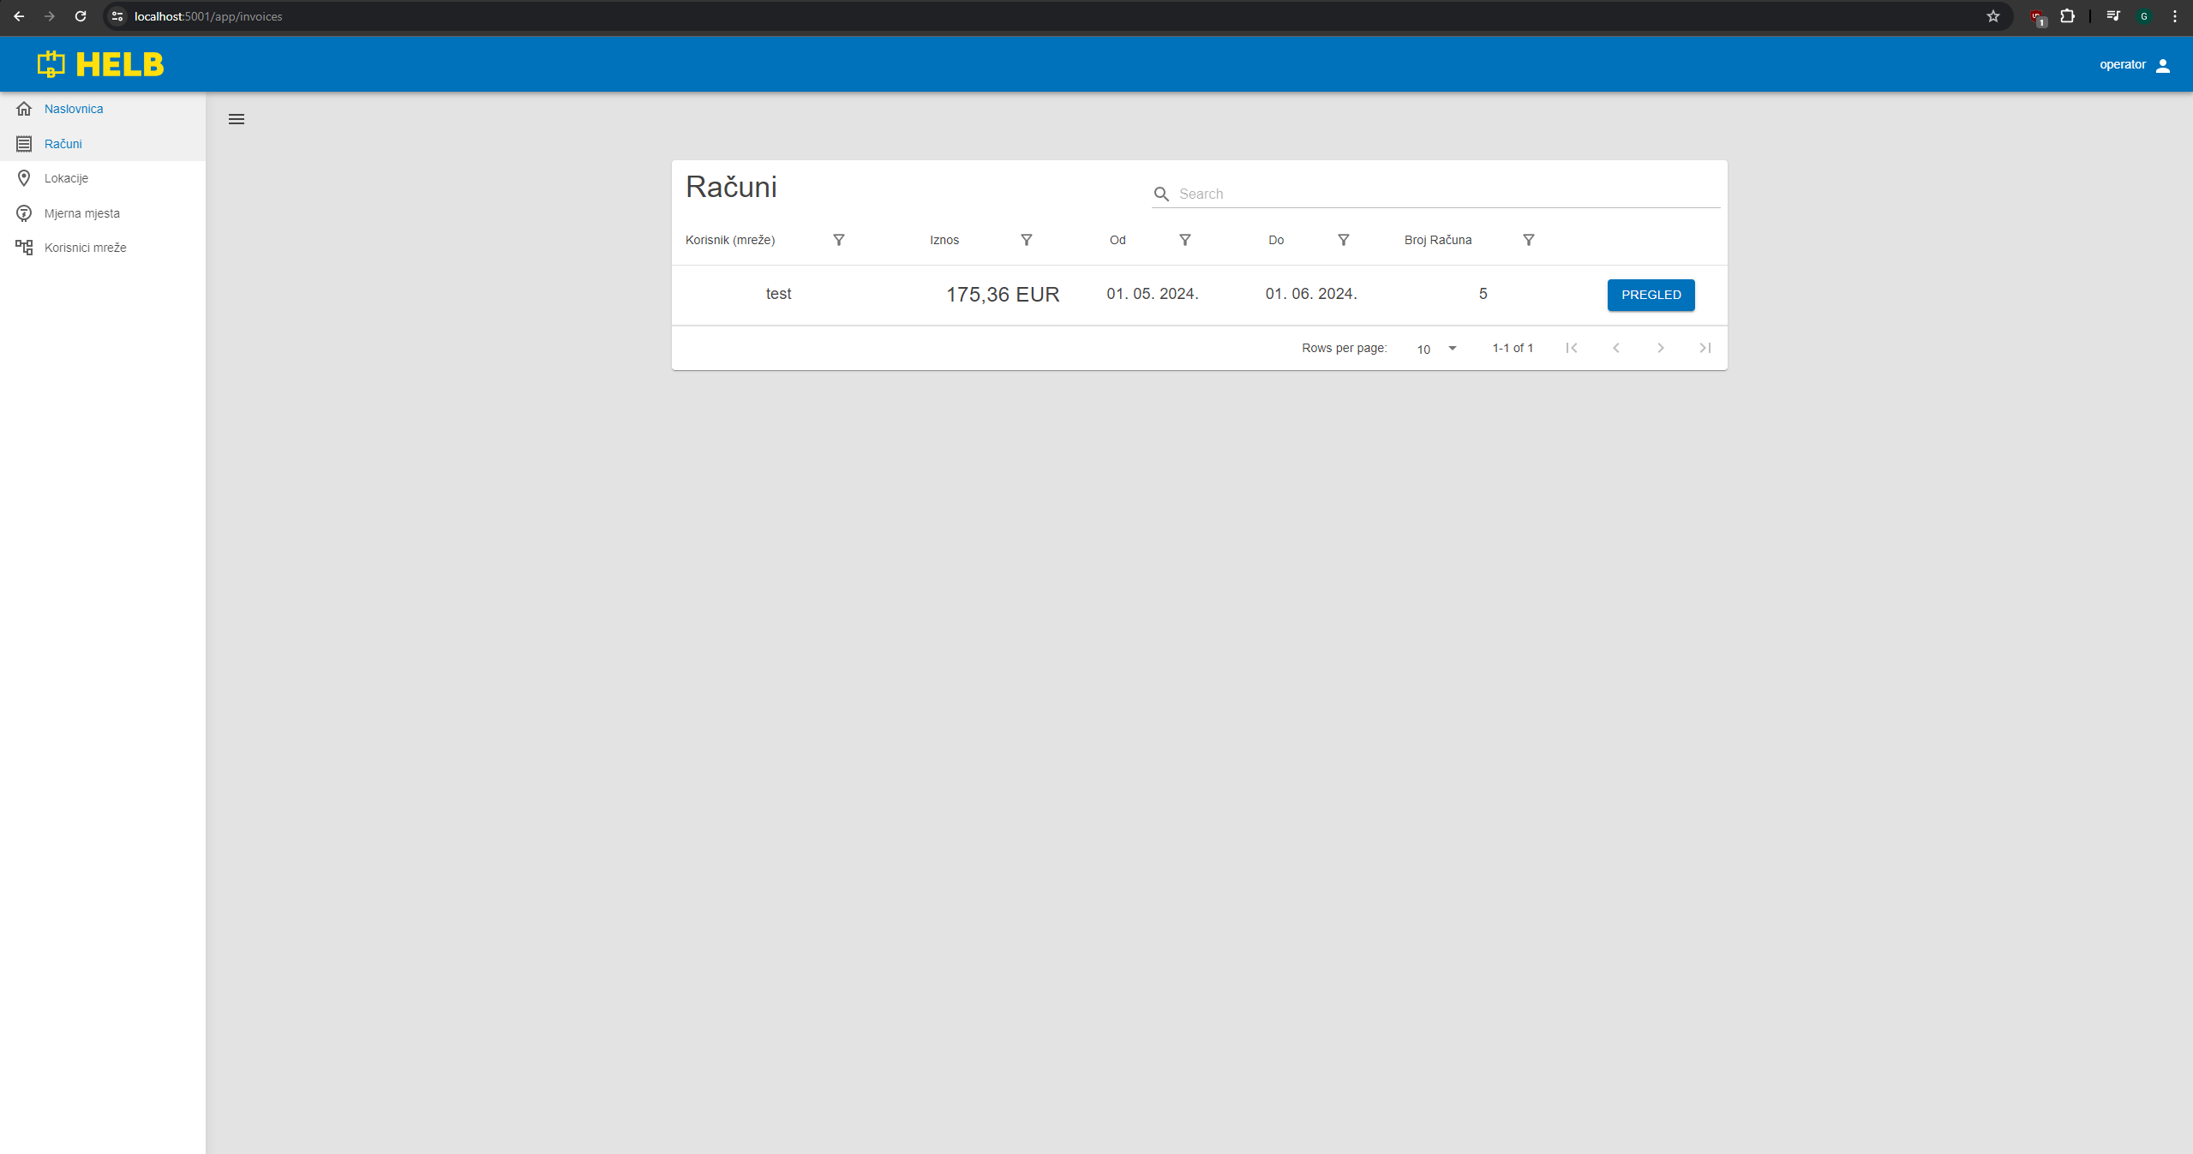This screenshot has width=2193, height=1154.
Task: Filter the Broj Računa column
Action: (1528, 240)
